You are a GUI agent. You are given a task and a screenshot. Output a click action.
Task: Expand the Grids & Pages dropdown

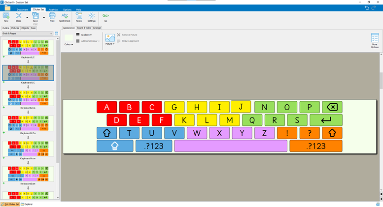pos(51,34)
